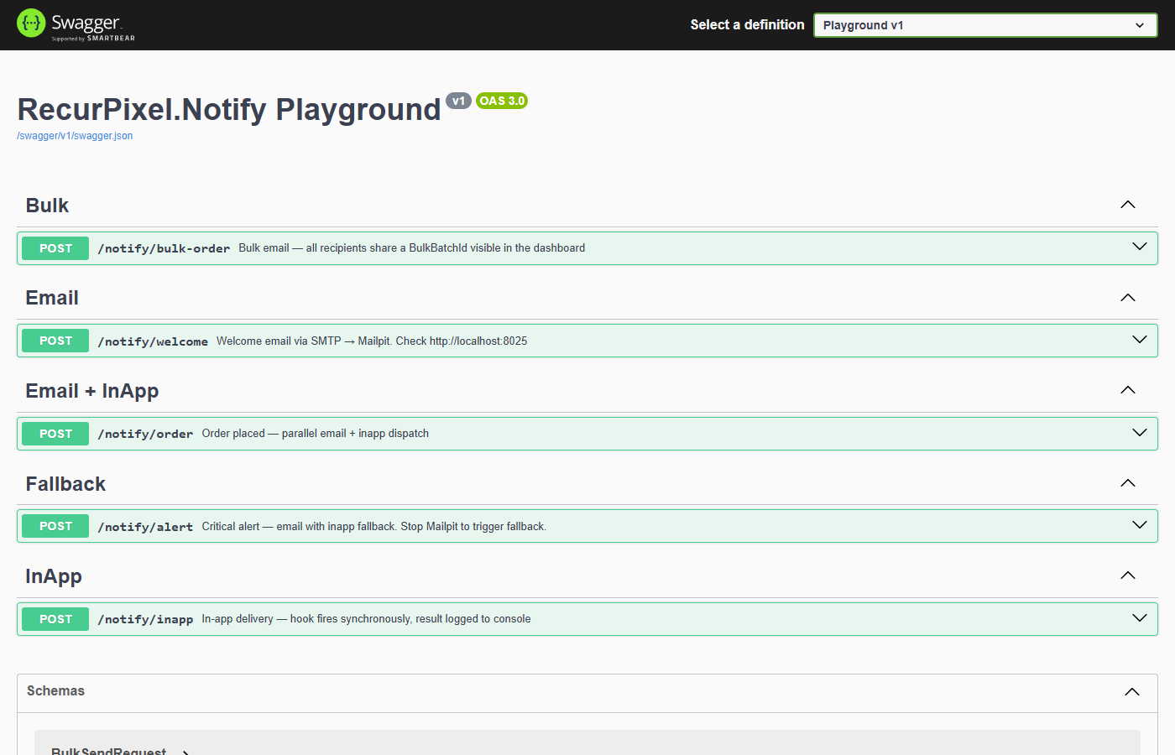Open the /notify/order endpoint path
The width and height of the screenshot is (1175, 755).
pyautogui.click(x=145, y=434)
